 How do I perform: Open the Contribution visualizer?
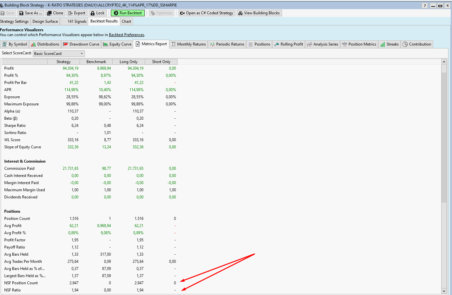coord(417,44)
